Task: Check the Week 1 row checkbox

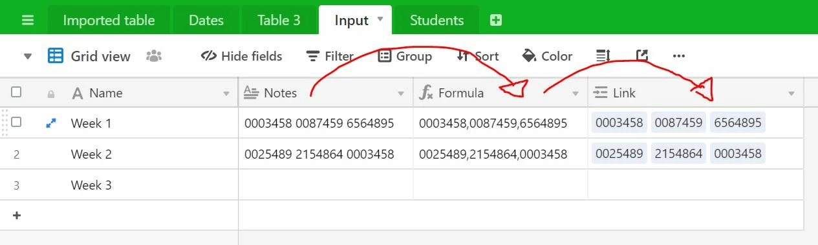Action: (16, 122)
